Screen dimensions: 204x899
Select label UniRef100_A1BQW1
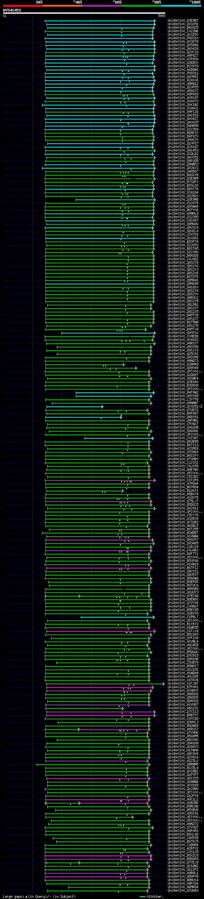click(183, 70)
